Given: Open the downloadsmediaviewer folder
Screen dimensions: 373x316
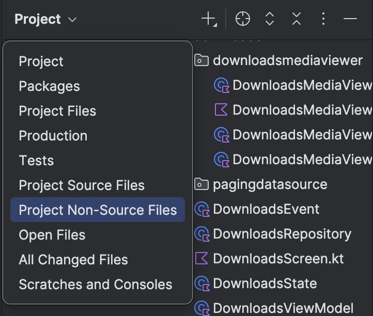Looking at the screenshot, I should click(x=278, y=60).
